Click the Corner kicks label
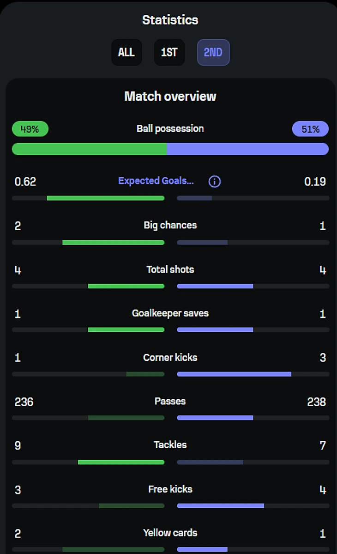 click(170, 358)
